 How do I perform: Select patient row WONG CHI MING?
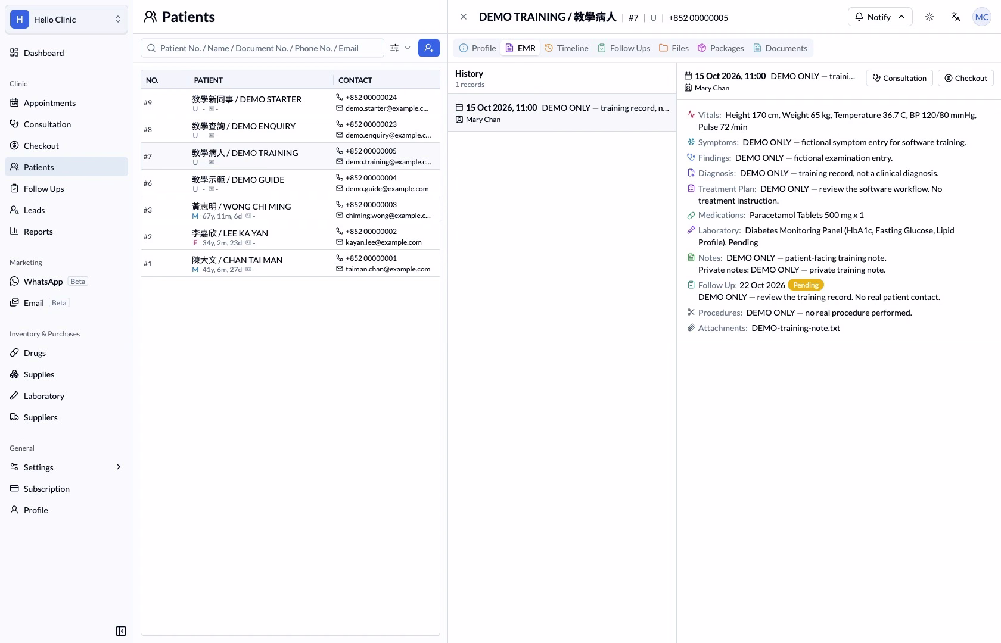point(291,210)
